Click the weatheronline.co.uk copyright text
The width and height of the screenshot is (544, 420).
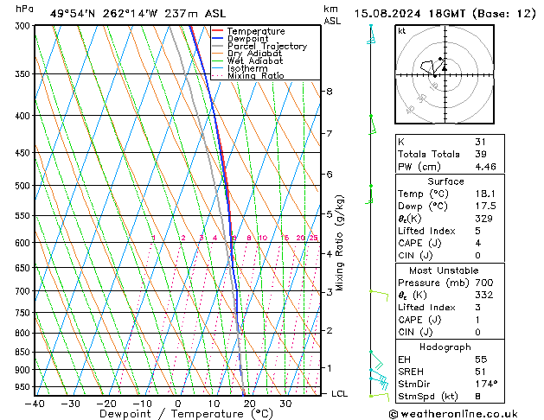click(453, 414)
